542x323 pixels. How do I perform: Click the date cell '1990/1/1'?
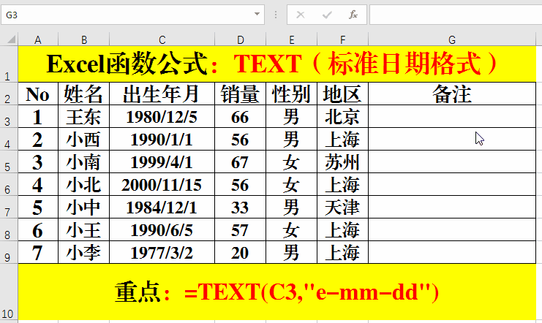(x=162, y=139)
